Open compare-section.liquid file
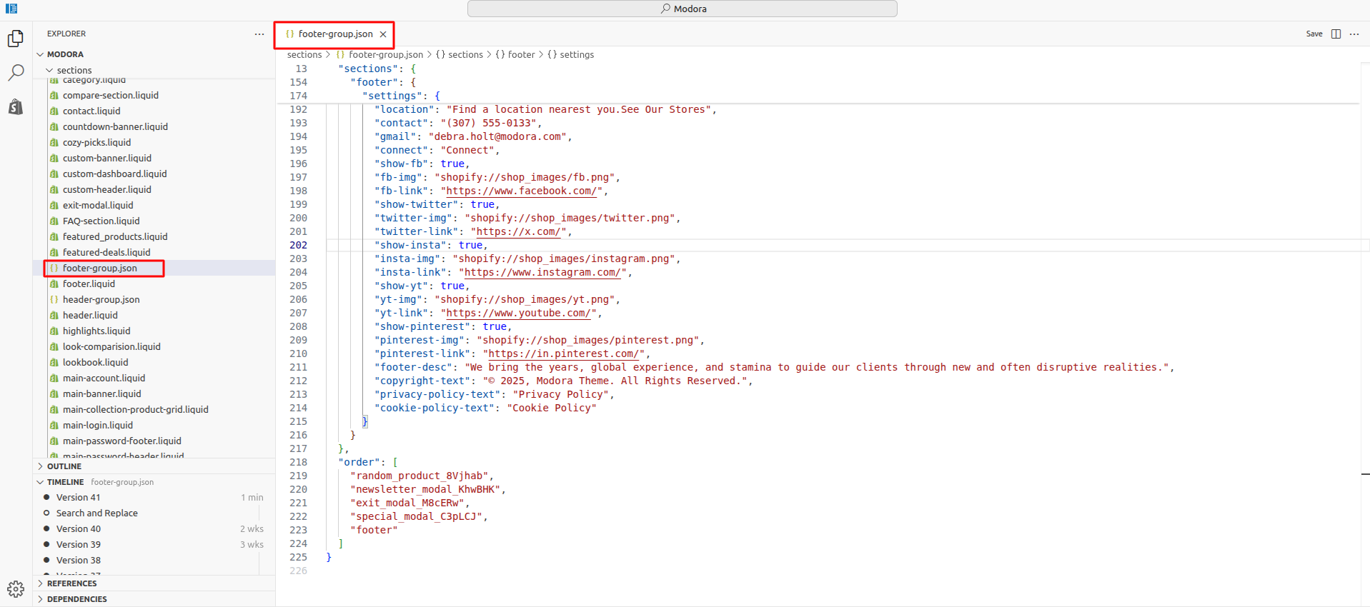This screenshot has height=607, width=1370. tap(110, 95)
